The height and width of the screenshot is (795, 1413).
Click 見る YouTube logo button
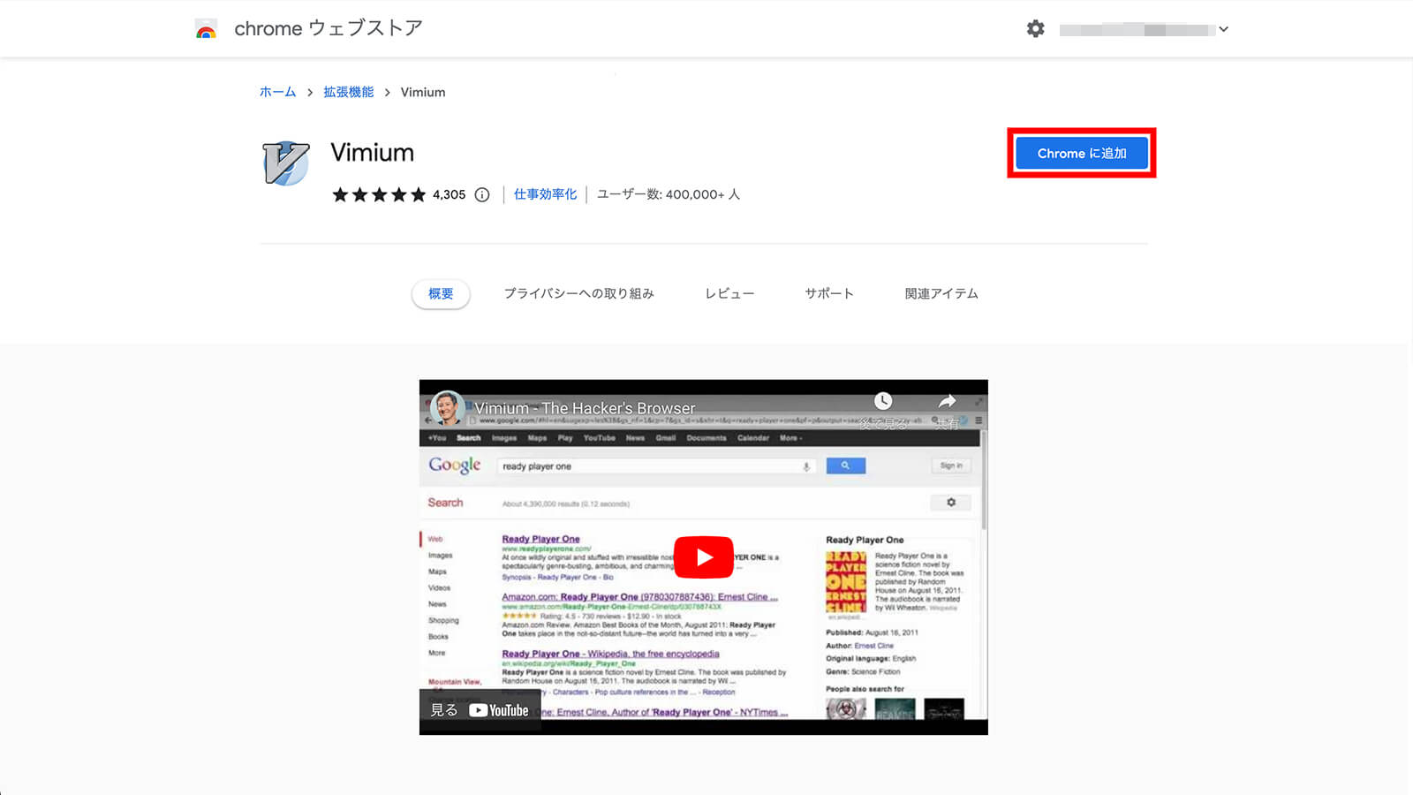coord(480,710)
